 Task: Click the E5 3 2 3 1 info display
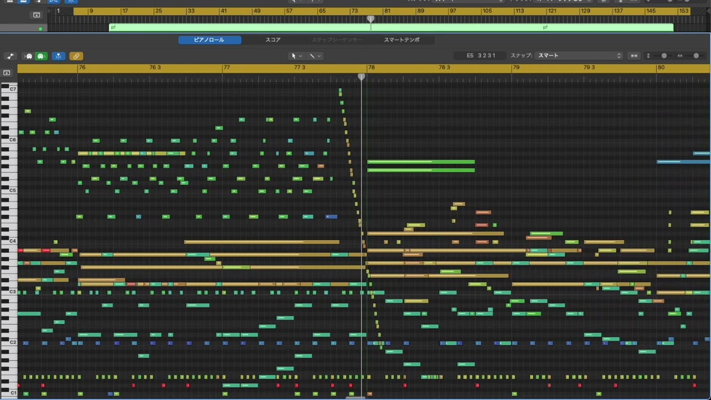[481, 56]
